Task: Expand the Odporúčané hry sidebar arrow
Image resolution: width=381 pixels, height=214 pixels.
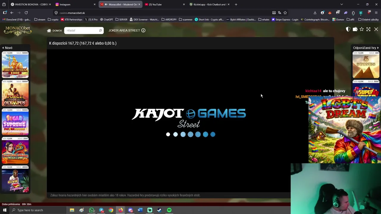Action: (378, 48)
